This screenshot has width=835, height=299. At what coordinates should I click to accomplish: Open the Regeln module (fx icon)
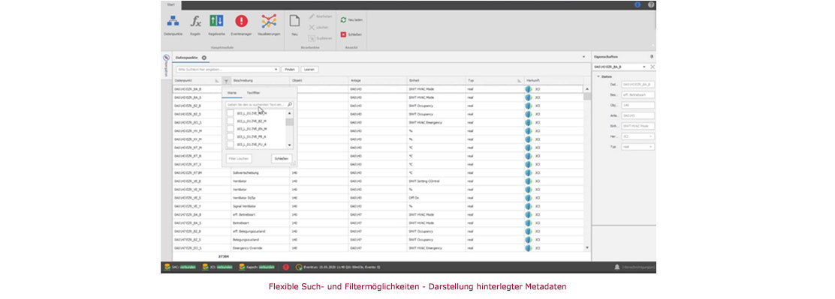point(195,25)
